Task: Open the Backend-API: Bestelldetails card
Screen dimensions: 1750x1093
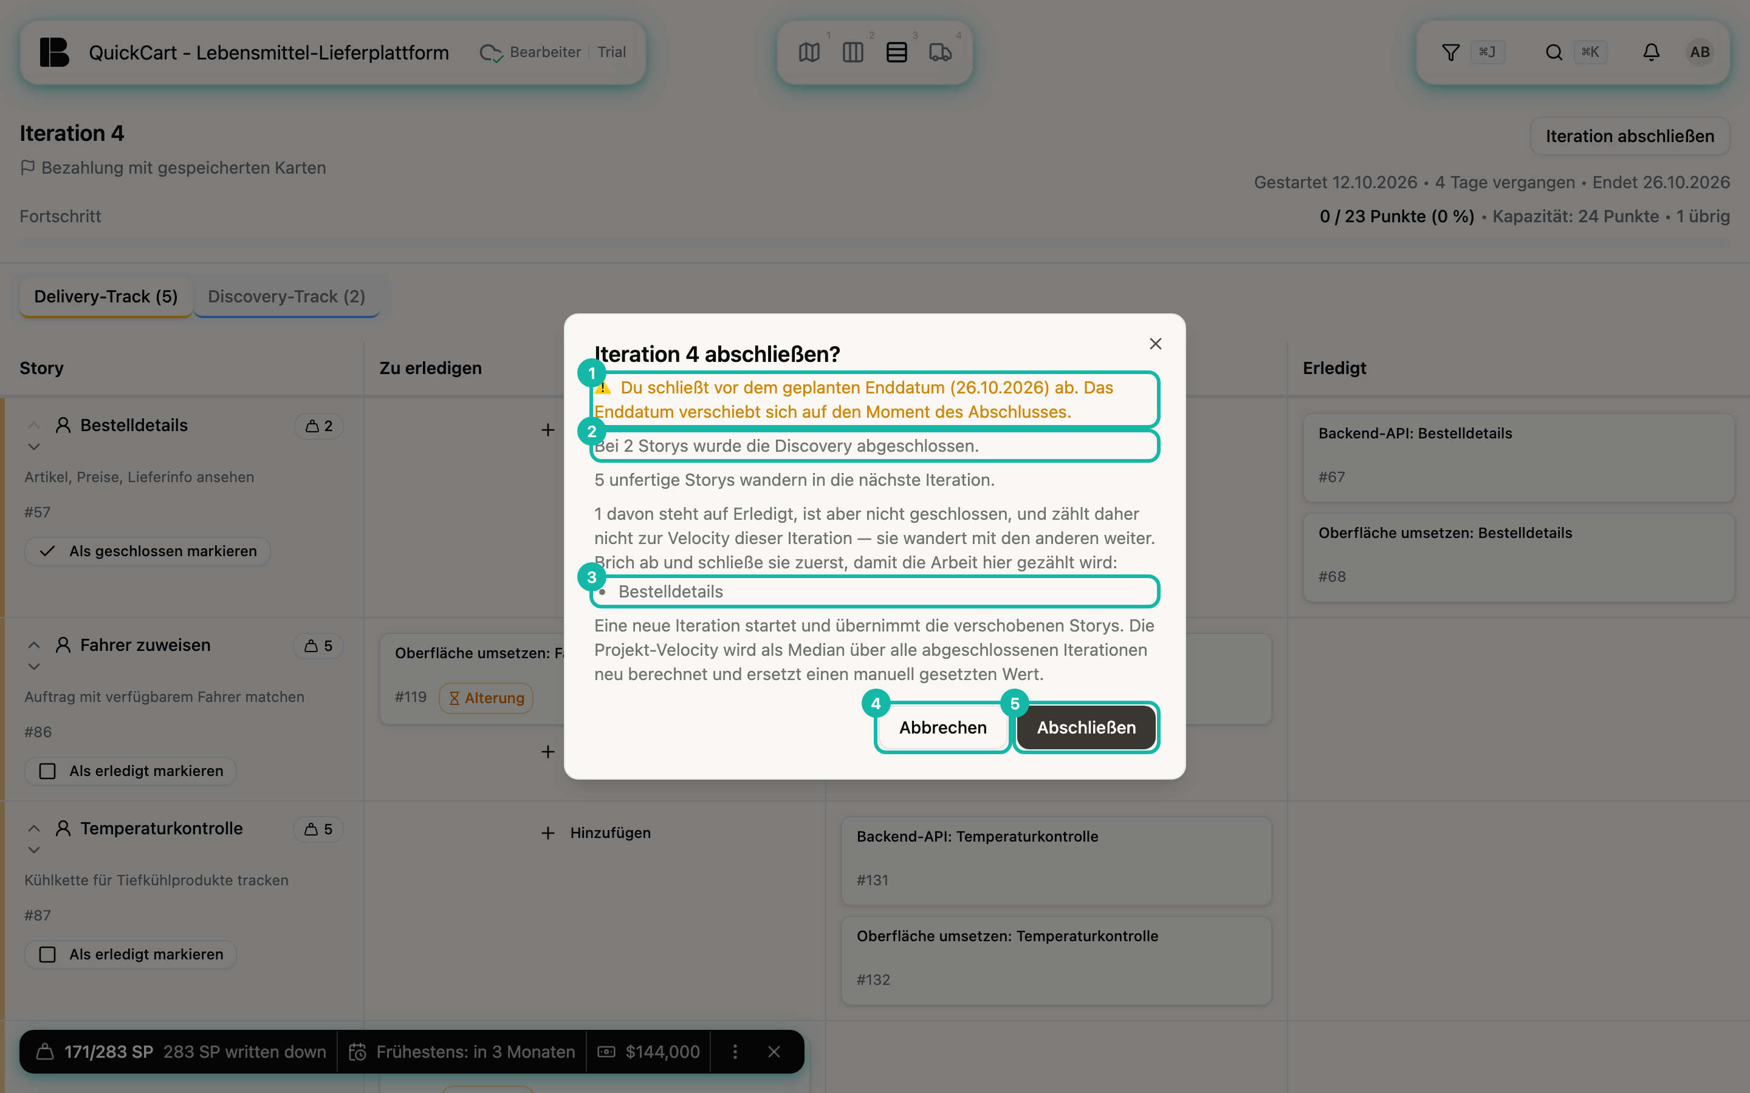Action: [1518, 458]
